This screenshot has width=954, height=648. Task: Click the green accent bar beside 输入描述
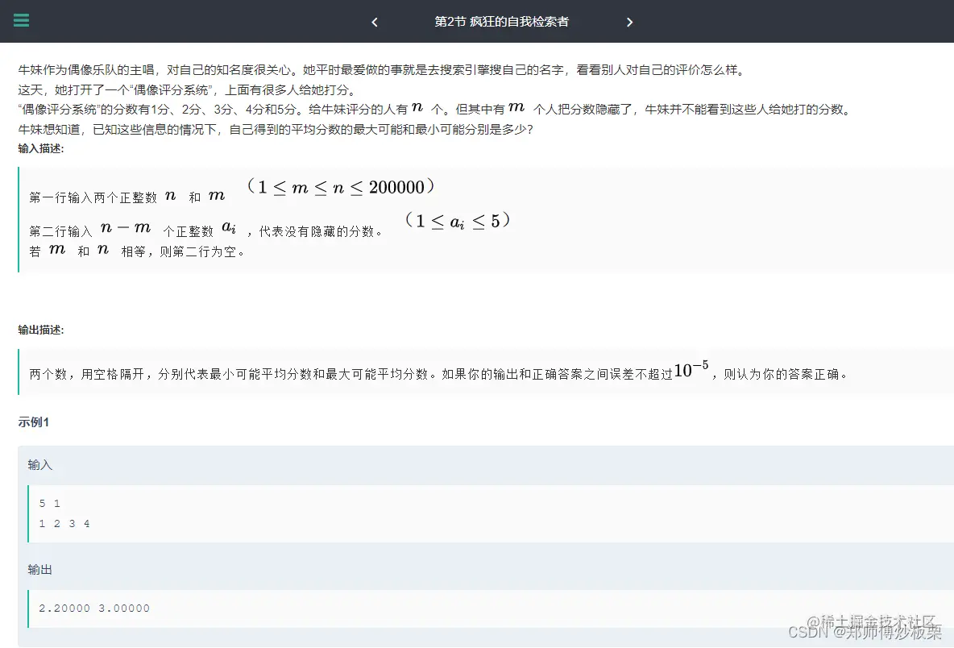pos(18,218)
